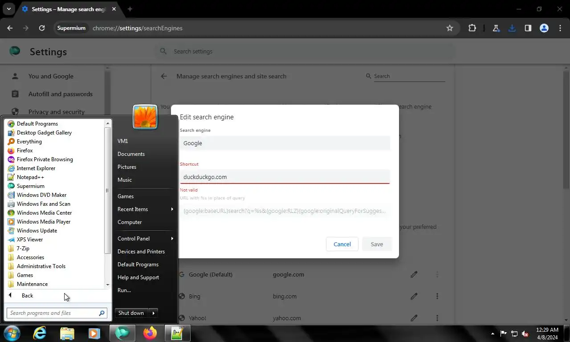Open Windows Update

click(37, 231)
